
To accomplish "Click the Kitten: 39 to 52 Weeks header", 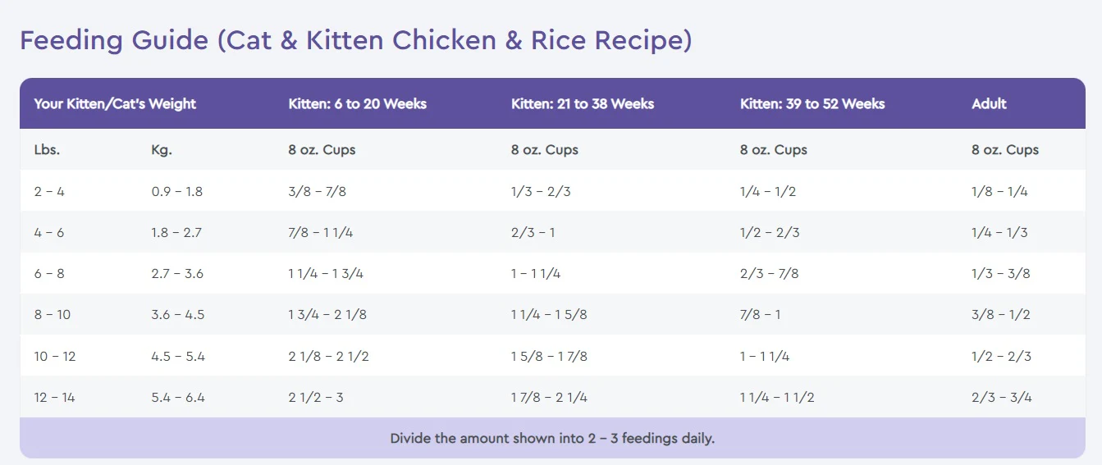I will pos(812,103).
